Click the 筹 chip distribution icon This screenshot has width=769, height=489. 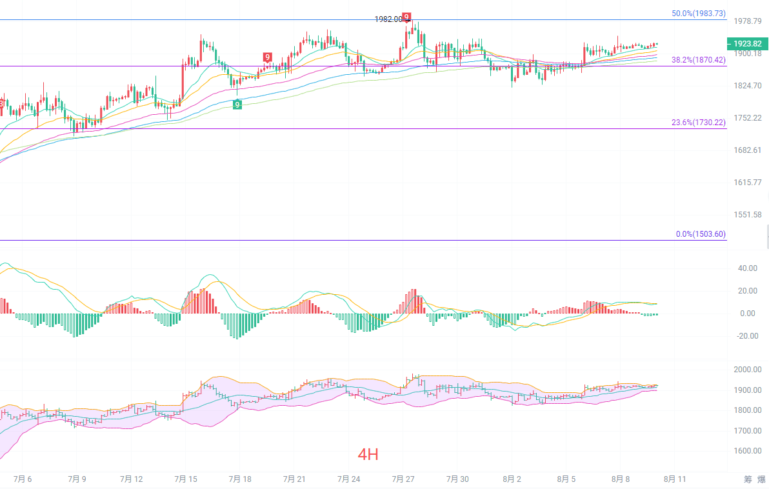(x=748, y=479)
